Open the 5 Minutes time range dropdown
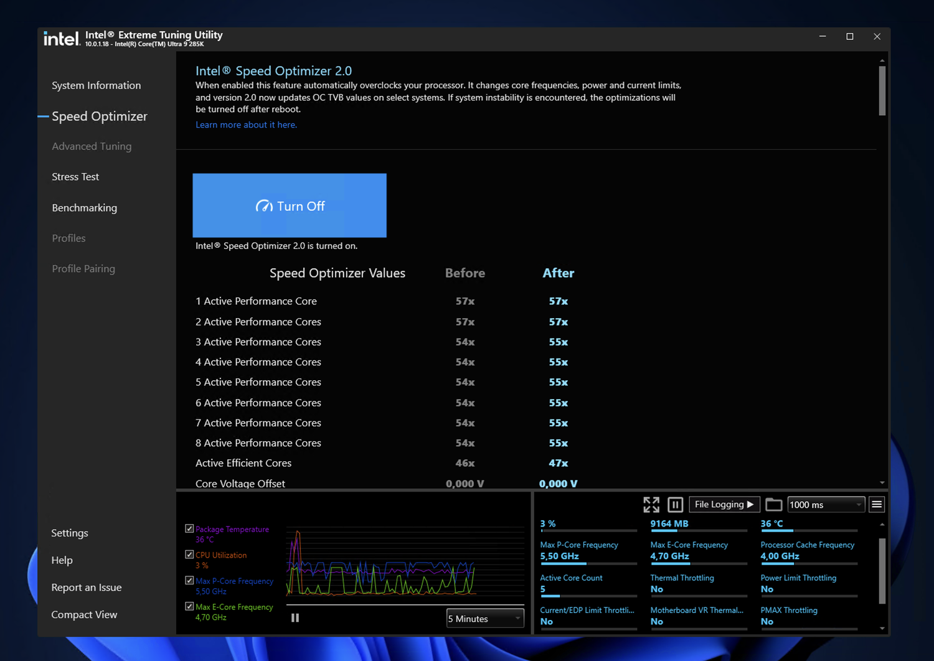This screenshot has height=661, width=934. [484, 619]
